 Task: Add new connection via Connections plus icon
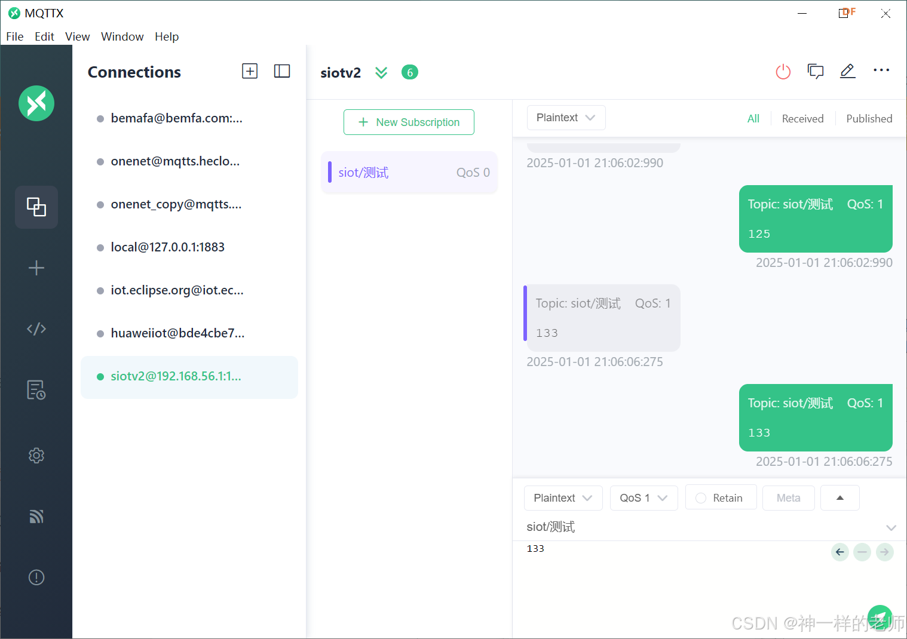(250, 71)
